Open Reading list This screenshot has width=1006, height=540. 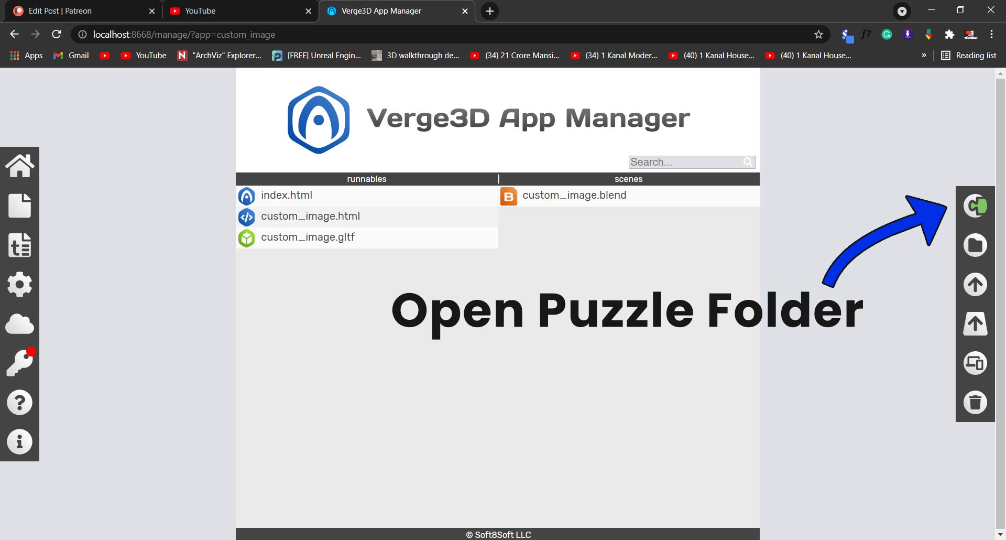(x=969, y=56)
